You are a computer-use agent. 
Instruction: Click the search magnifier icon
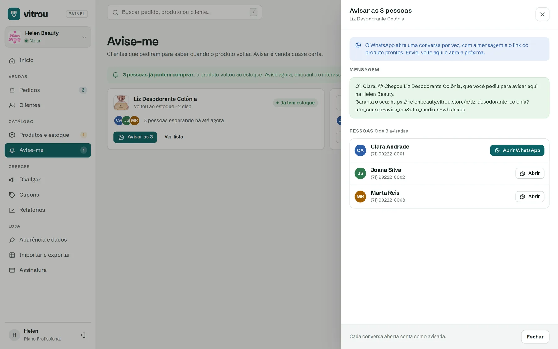115,12
